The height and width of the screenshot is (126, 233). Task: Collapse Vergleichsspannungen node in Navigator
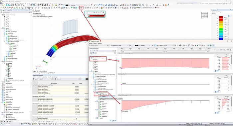[5, 41]
